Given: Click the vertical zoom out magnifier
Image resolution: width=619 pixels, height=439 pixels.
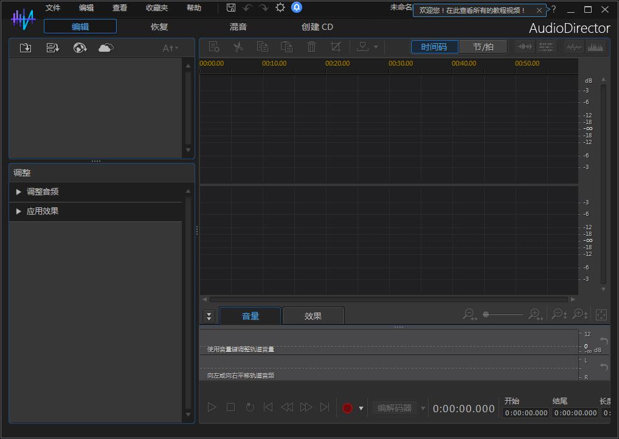Looking at the screenshot, I should tap(559, 314).
